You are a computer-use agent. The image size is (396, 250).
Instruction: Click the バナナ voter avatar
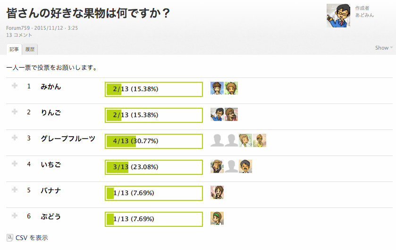tap(217, 192)
